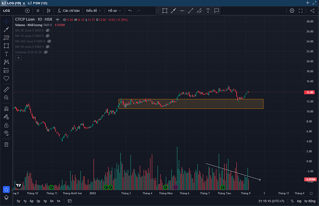Screen dimensions: 319x206
Task: Click the trash remove drawings icon
Action: pyautogui.click(x=6, y=145)
